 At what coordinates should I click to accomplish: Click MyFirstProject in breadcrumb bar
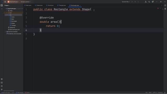pyautogui.click(x=6, y=93)
